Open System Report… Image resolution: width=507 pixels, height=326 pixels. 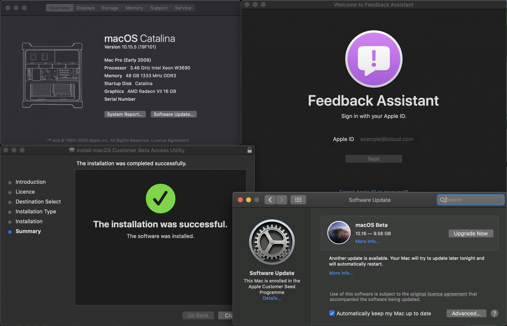pyautogui.click(x=125, y=114)
